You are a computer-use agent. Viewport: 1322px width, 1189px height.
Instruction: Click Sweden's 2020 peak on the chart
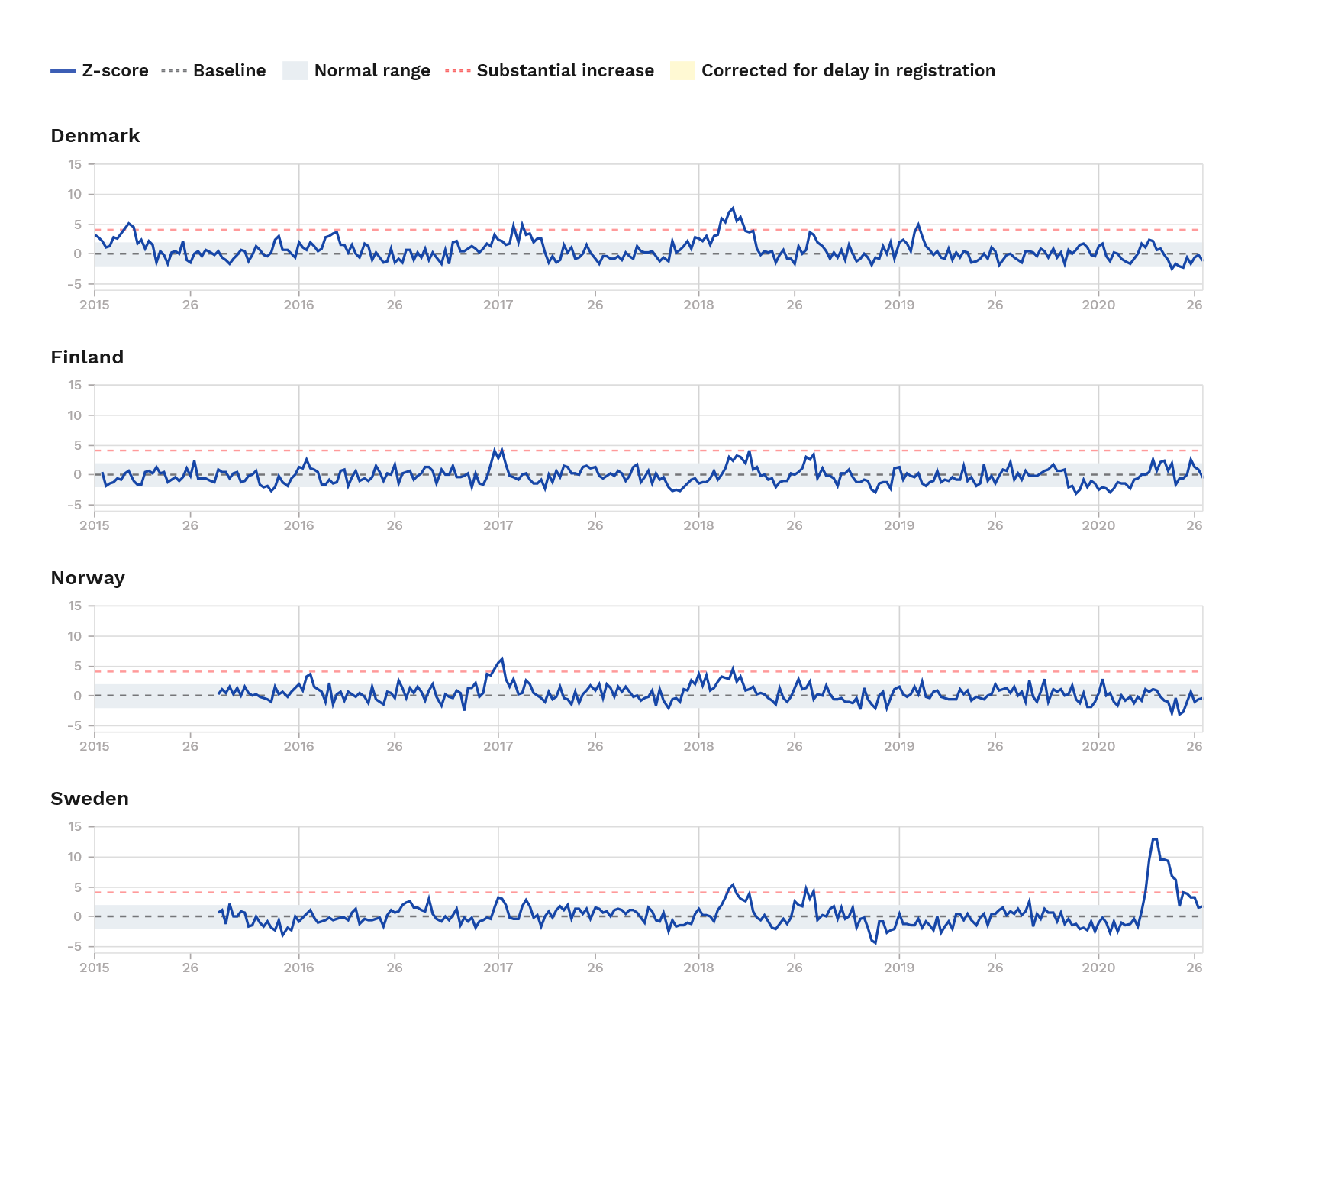click(1154, 839)
